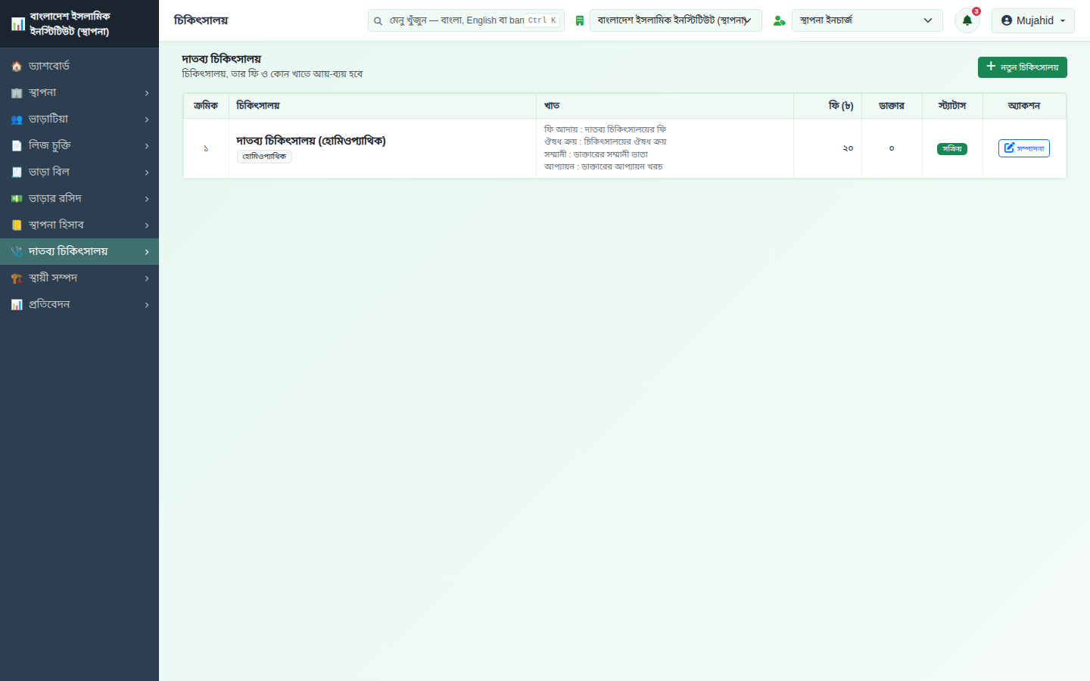This screenshot has height=681, width=1090.
Task: Expand the ভাড়া বিল submenu chevron
Action: pos(147,173)
